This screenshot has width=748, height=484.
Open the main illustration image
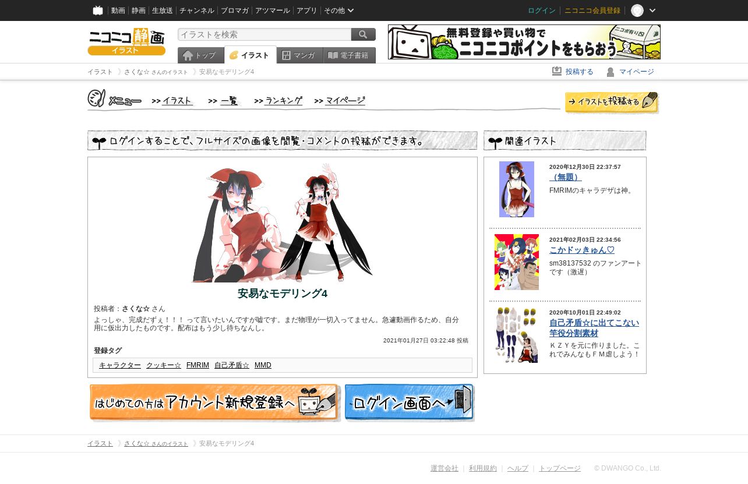click(283, 222)
